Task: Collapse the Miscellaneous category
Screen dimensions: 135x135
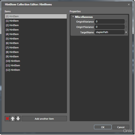Action: click(73, 17)
